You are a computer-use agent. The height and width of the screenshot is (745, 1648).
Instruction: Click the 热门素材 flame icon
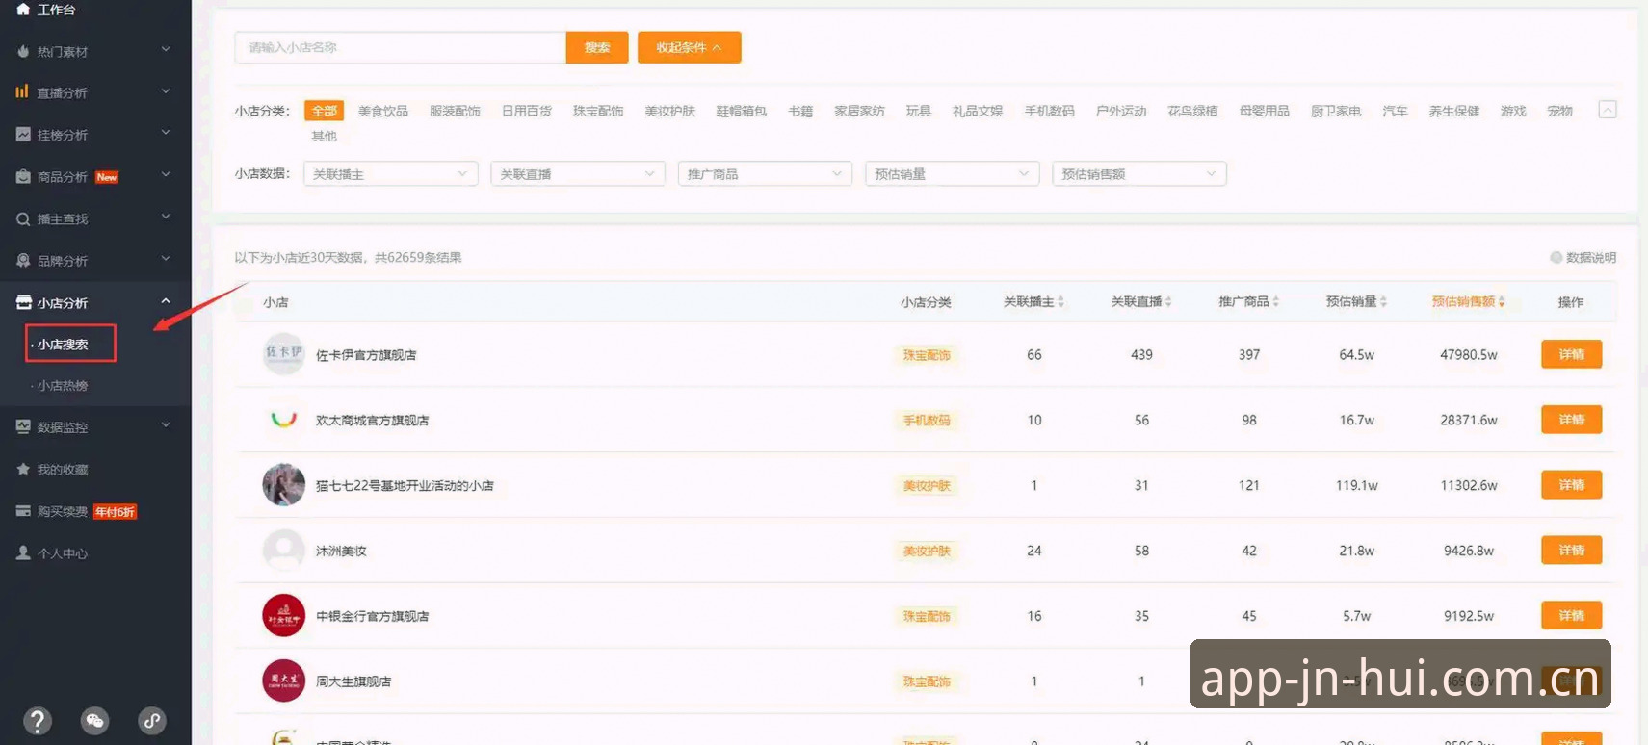(x=23, y=51)
